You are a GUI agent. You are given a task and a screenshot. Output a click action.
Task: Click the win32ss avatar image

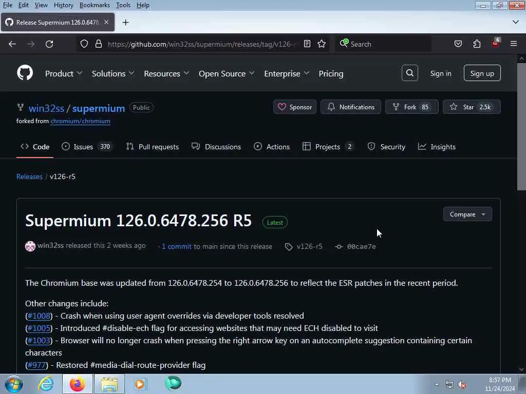pyautogui.click(x=30, y=246)
